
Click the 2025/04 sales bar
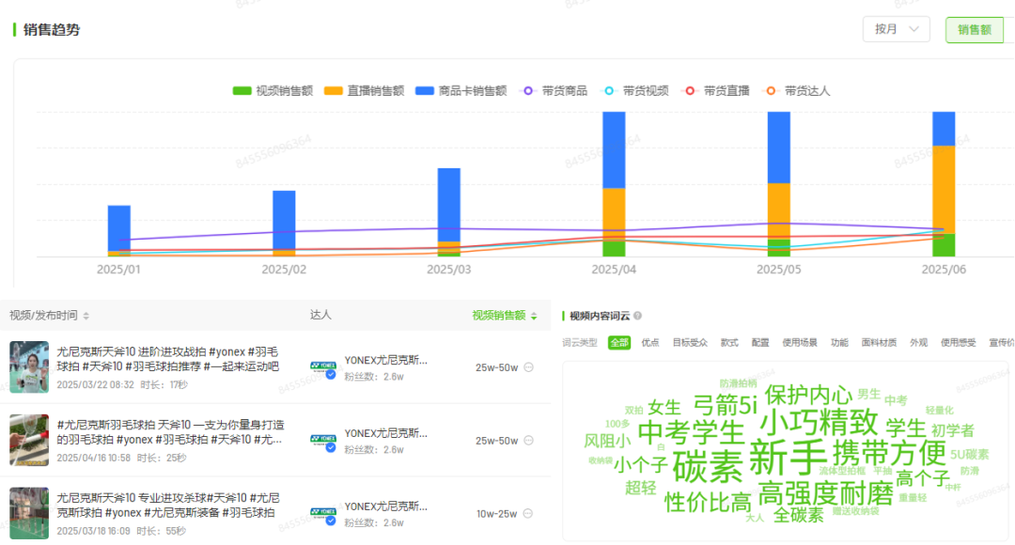tap(614, 184)
